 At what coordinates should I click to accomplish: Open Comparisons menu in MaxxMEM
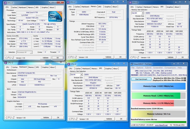point(170,68)
